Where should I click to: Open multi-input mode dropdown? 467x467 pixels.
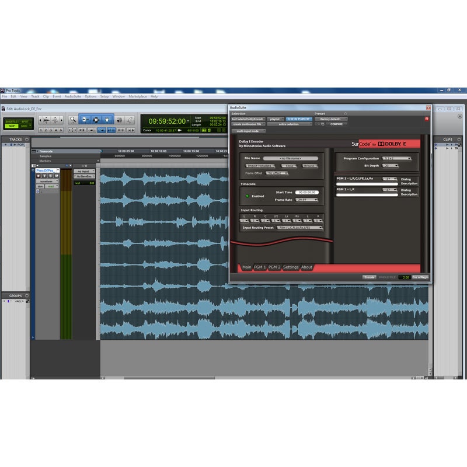tap(249, 131)
